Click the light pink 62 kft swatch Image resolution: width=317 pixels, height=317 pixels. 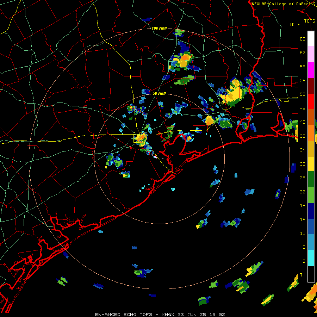tap(311, 54)
